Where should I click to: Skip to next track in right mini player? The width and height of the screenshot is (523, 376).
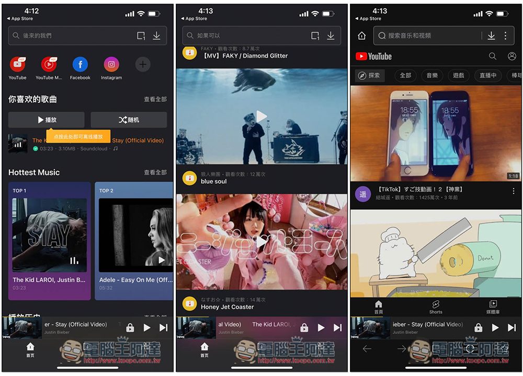512,328
